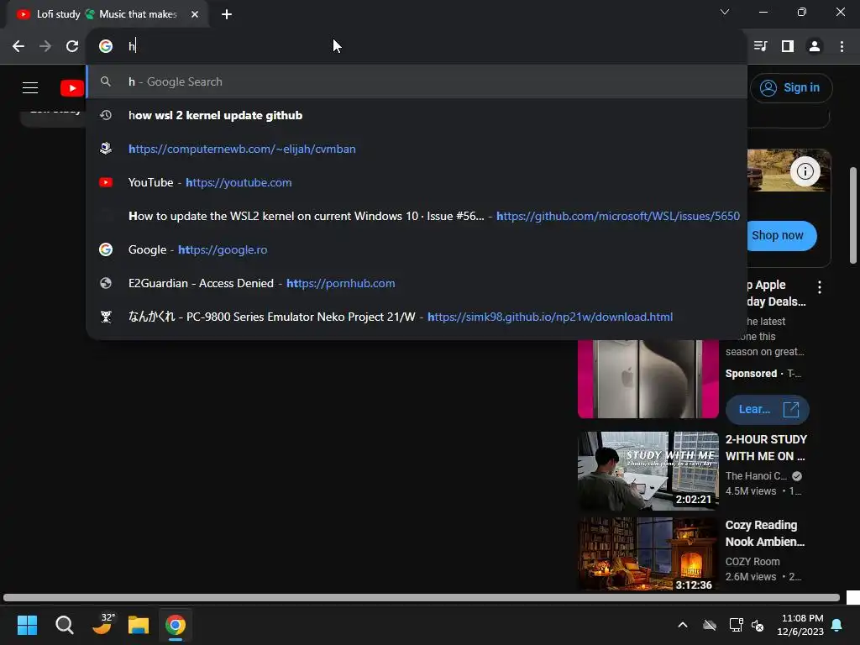Go back using the browser back arrow
860x645 pixels.
[x=18, y=47]
